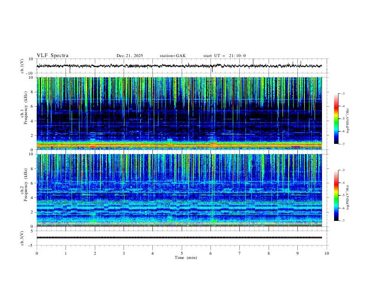This screenshot has width=368, height=284.
Task: Click the "6" tick on the time axis
Action: (x=210, y=253)
